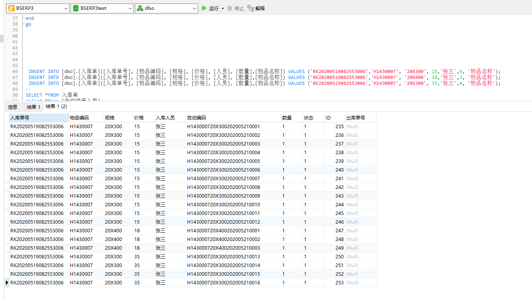Click the 数量 column header
Viewport: 532px width, 299px height.
292,118
